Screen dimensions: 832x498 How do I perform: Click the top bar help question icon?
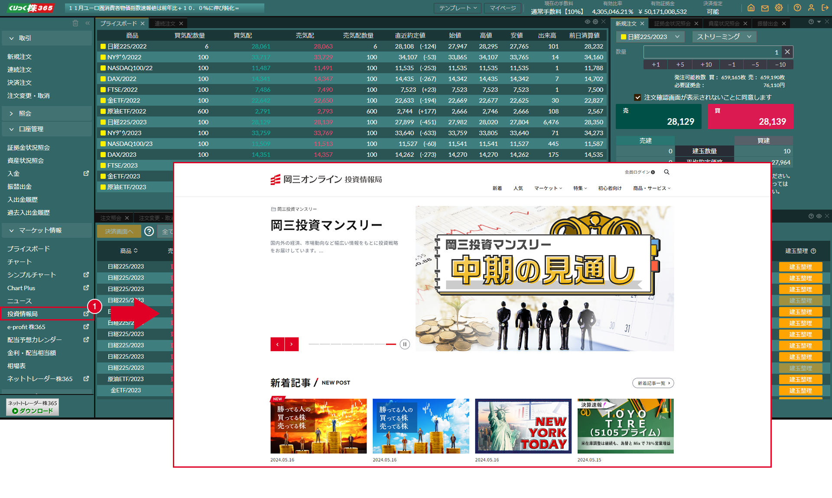pyautogui.click(x=797, y=8)
